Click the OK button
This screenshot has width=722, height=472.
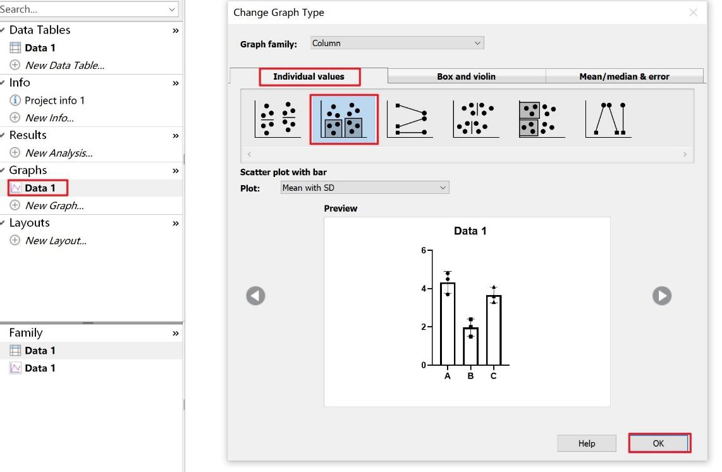point(659,443)
